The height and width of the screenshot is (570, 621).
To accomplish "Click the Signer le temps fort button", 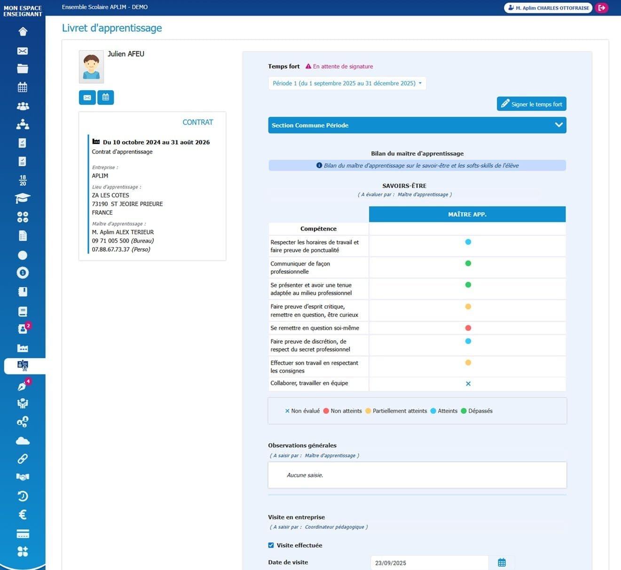I will tap(531, 104).
